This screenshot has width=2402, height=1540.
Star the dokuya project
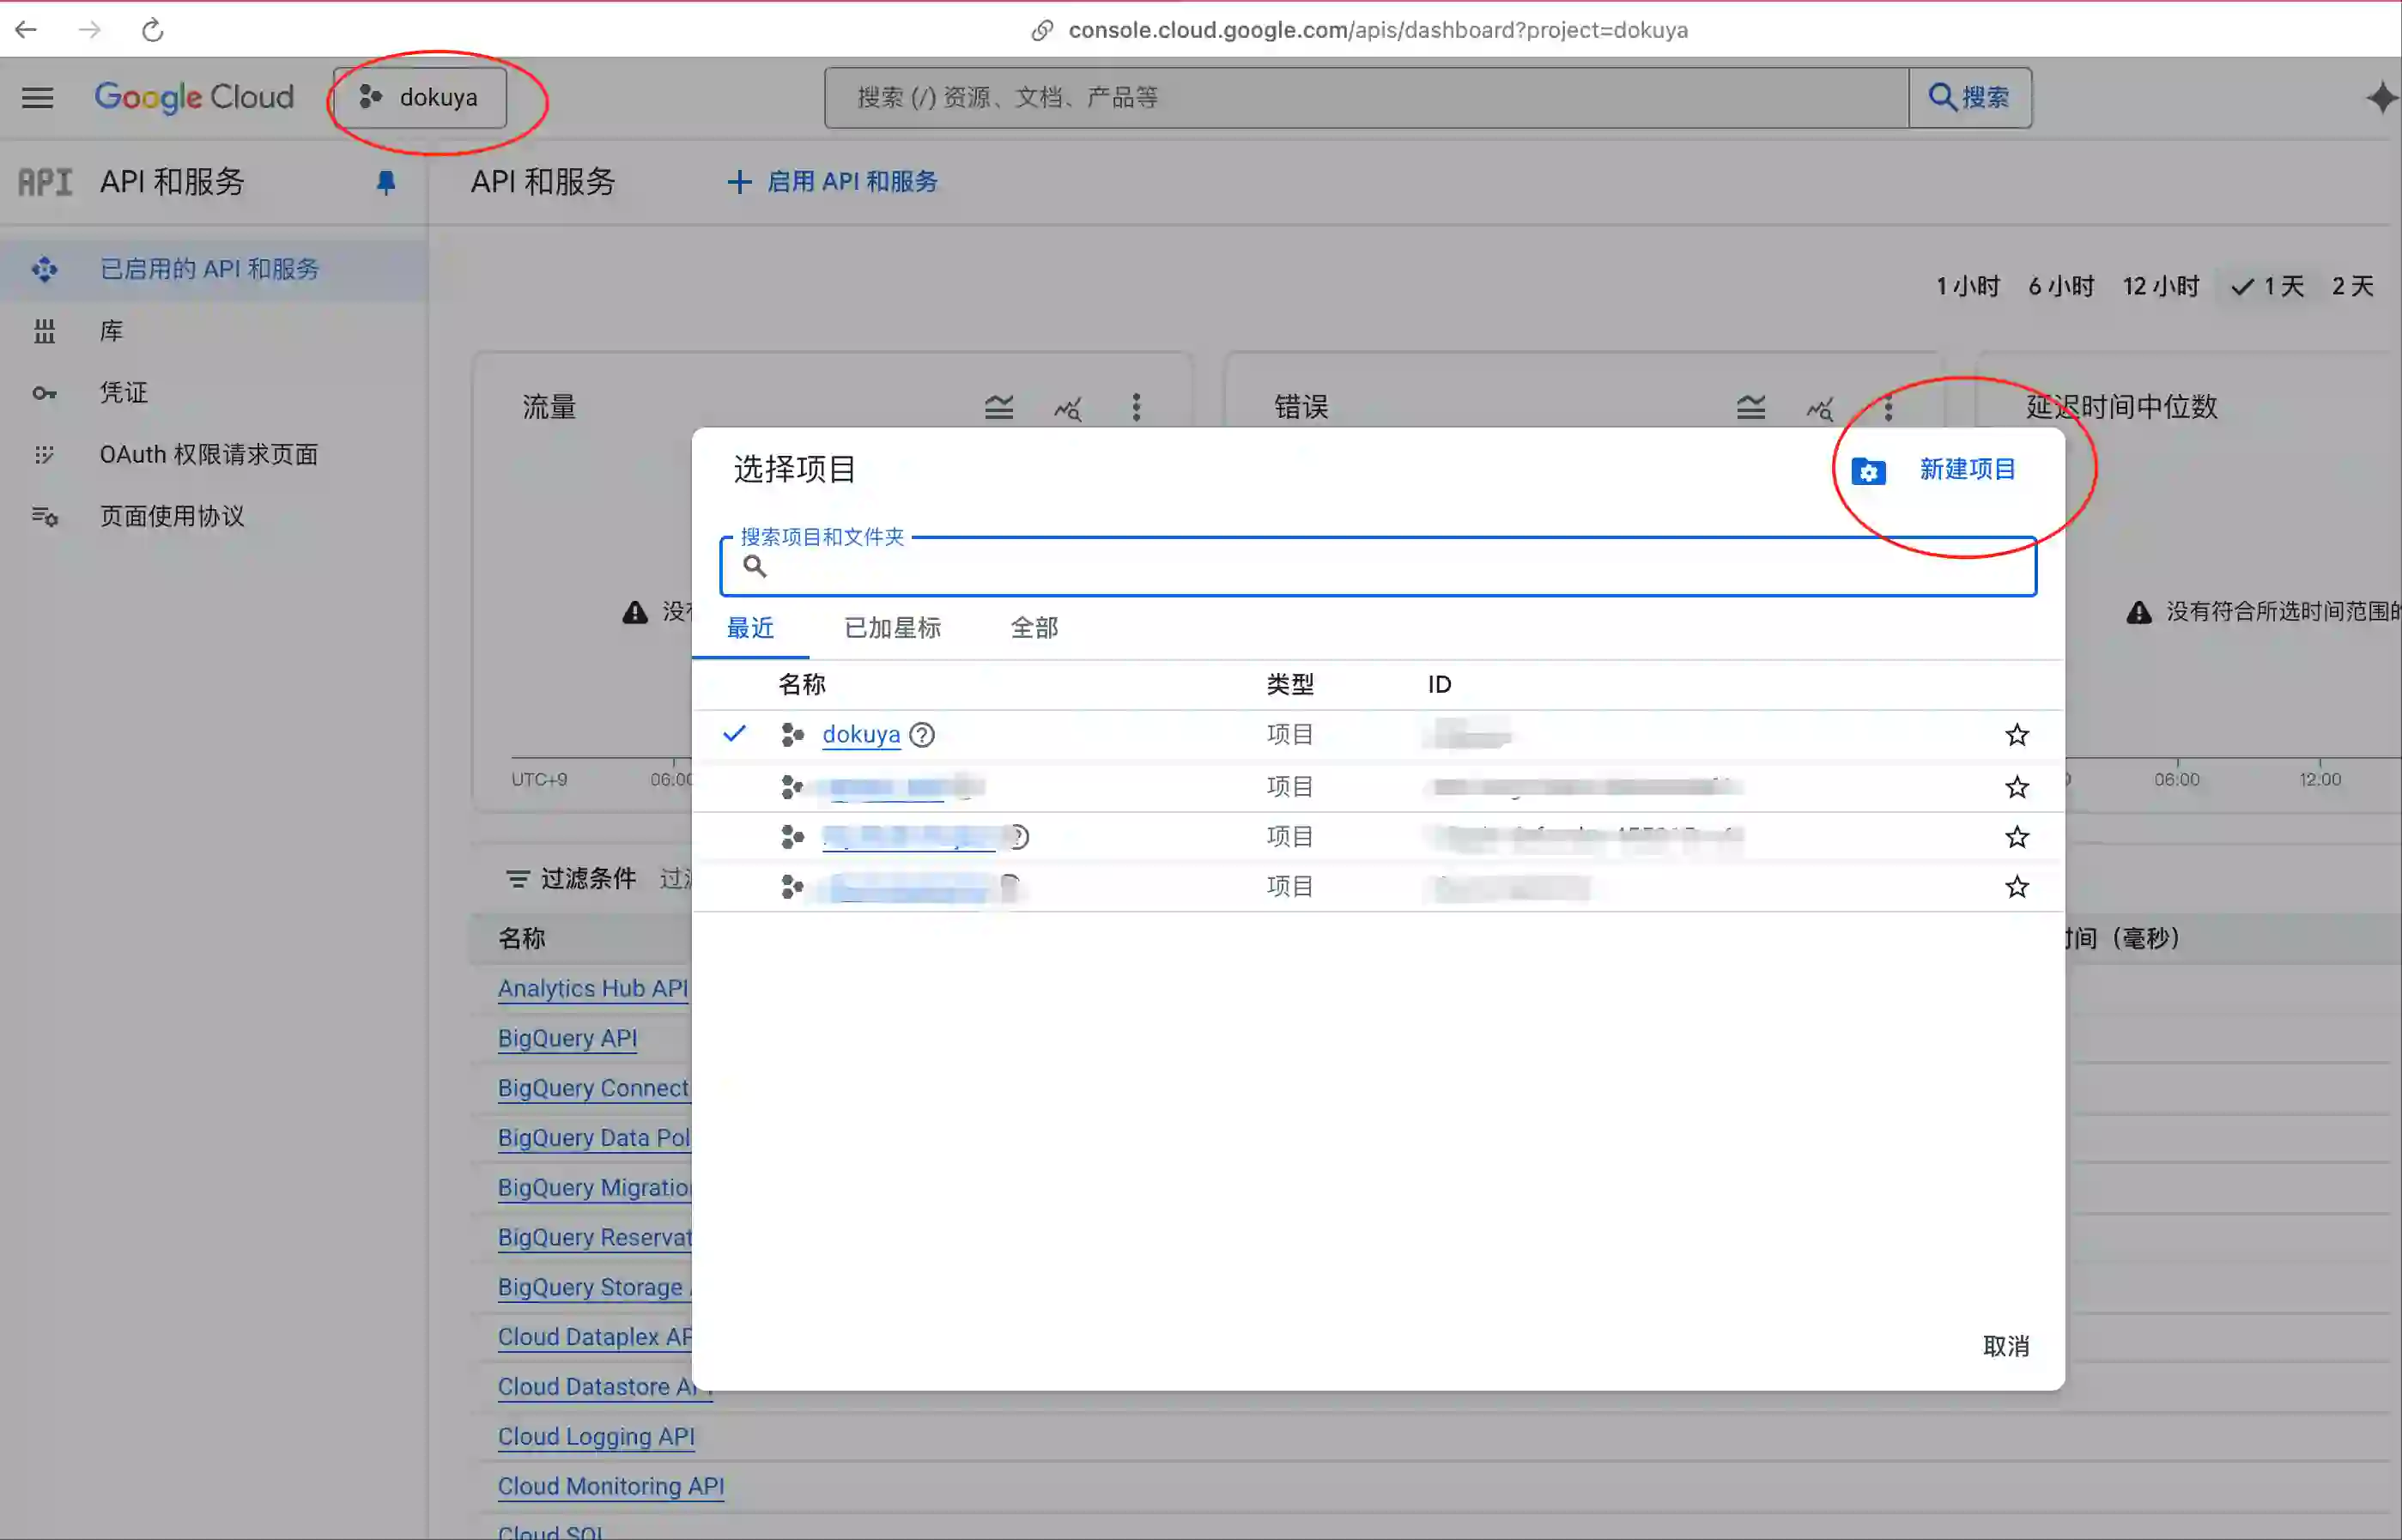[x=2017, y=735]
